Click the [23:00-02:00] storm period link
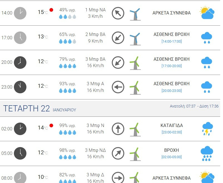Screen dimensions: 223x183 172,132
